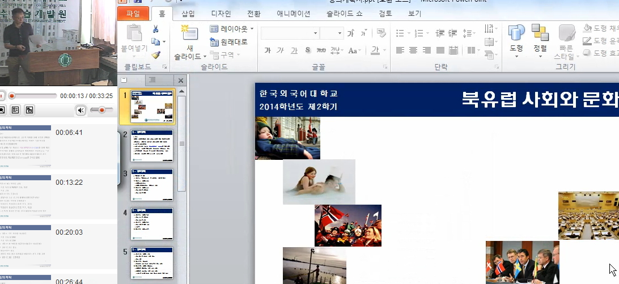This screenshot has width=619, height=284.
Task: Click the video volume slider
Action: (101, 110)
